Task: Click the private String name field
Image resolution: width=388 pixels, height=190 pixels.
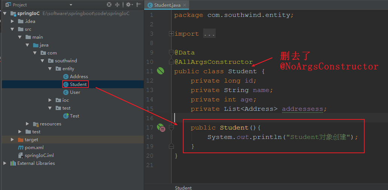Action: [x=232, y=90]
